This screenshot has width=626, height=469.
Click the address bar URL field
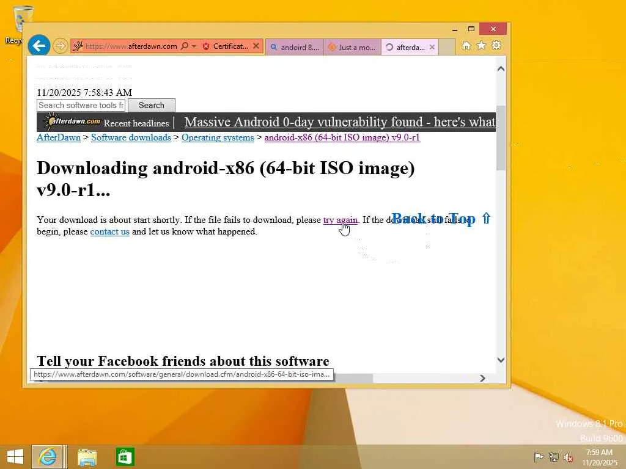[x=131, y=46]
